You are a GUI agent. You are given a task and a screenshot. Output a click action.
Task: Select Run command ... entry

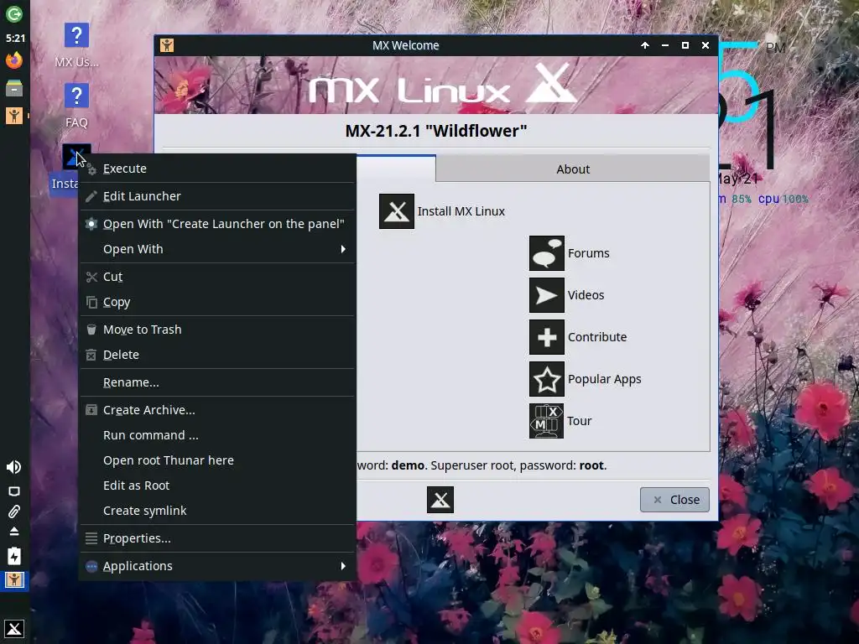(217, 435)
